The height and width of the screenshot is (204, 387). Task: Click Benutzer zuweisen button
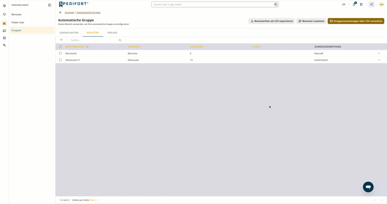click(311, 21)
